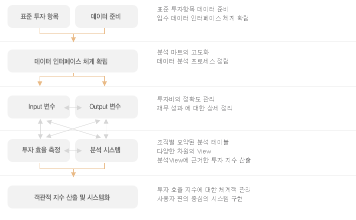The image size is (356, 220).
Task: Click the text 투자비의 정확도 관리
Action: pos(186,99)
